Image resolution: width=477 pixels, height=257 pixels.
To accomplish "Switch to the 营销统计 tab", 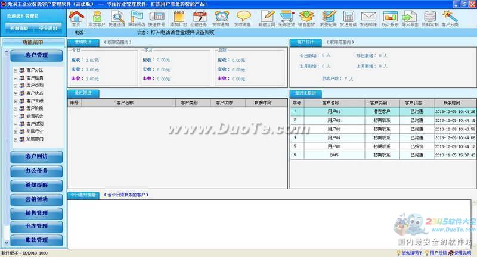I will coord(83,42).
